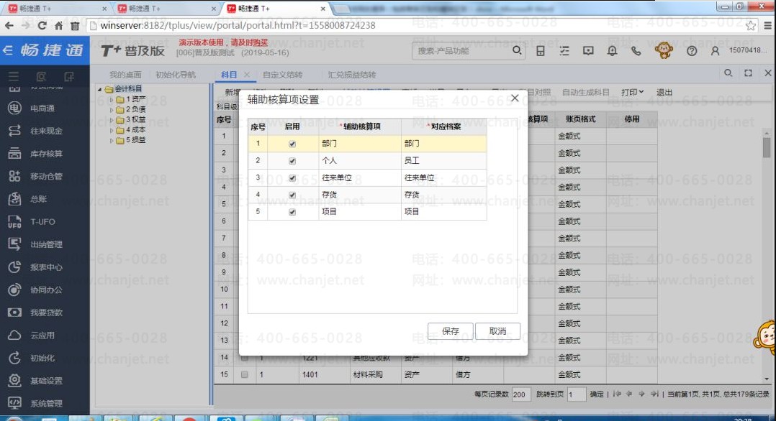Uncheck 启用 for the 存货 row
Screen dimensions: 776x421
[x=292, y=195]
